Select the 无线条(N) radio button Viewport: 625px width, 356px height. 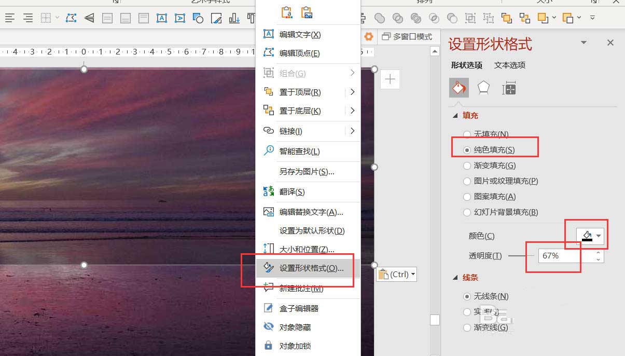point(467,296)
